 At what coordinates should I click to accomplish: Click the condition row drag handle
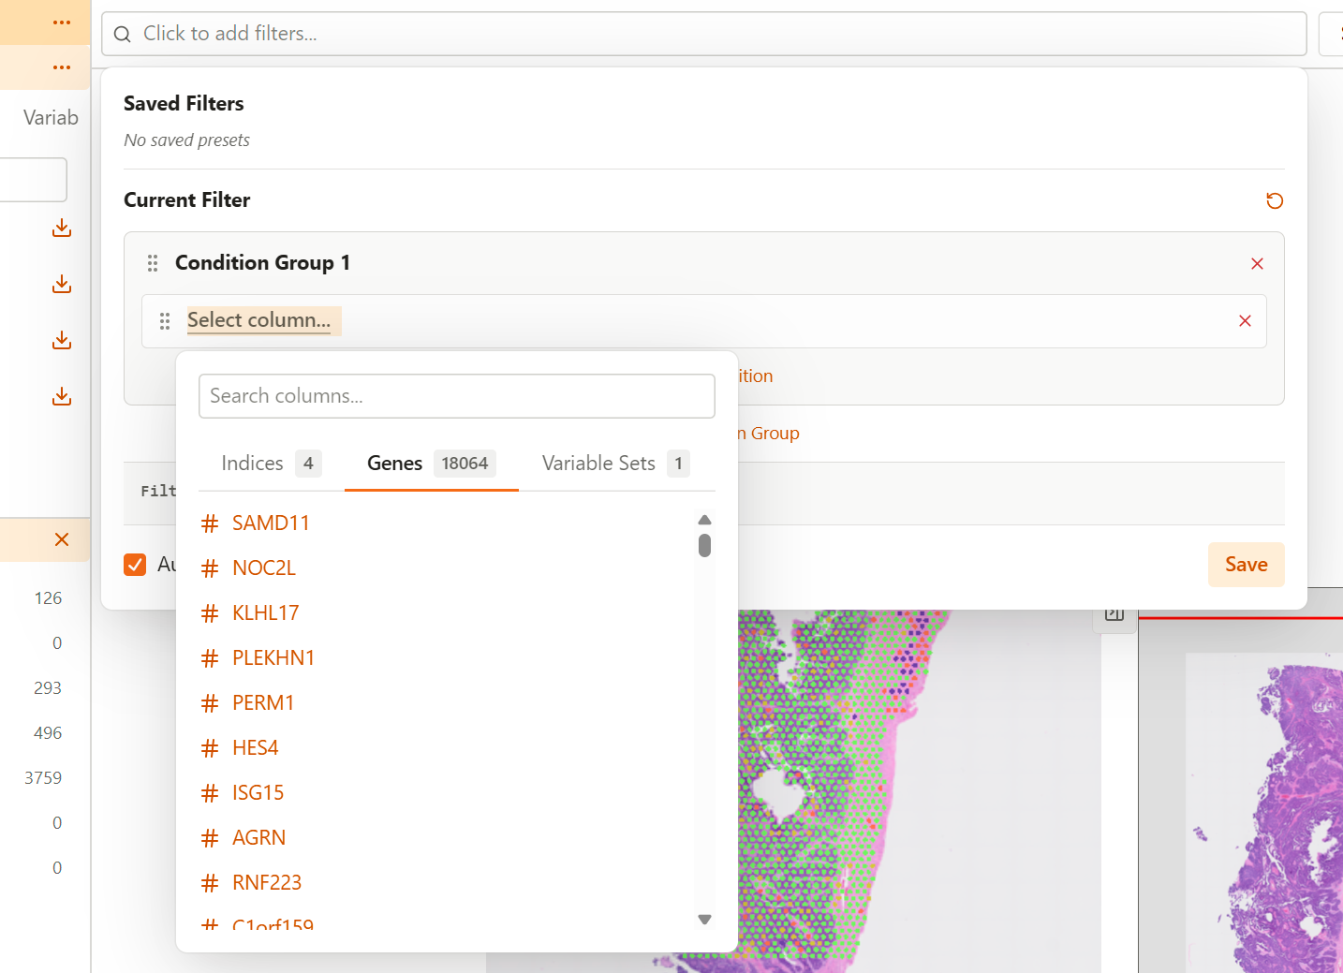tap(165, 321)
